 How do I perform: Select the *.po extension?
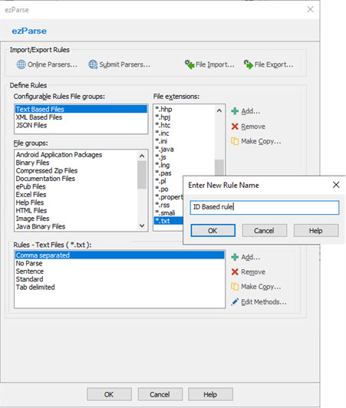click(169, 189)
